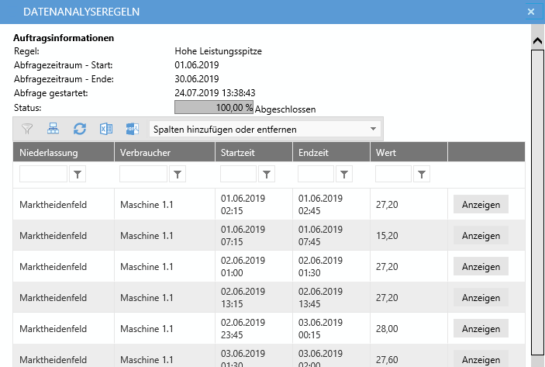Open the Wert column filter button

point(421,175)
